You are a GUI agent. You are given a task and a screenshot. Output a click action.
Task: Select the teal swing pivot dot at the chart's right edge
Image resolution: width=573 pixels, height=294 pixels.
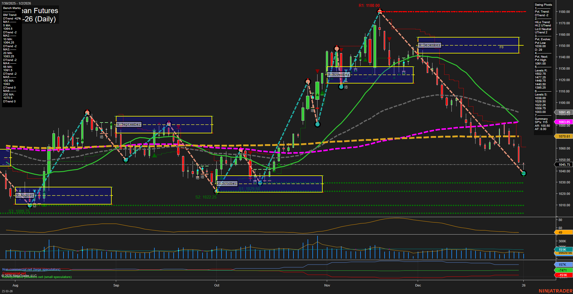coord(524,174)
